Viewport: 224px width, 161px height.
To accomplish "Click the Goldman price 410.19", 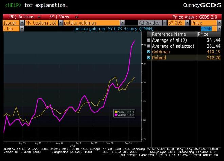I will point(213,52).
